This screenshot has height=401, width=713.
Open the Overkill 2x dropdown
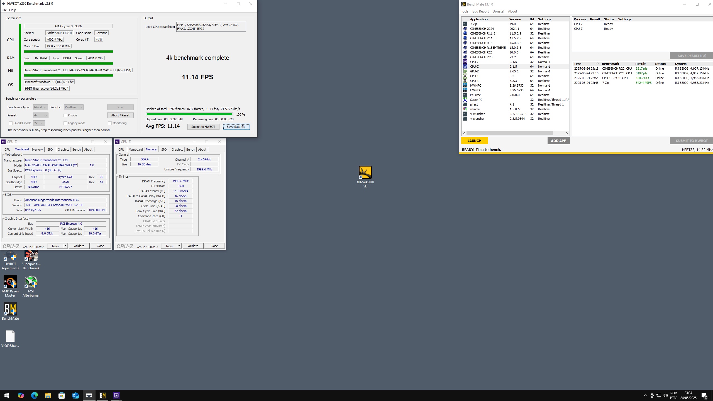[x=39, y=123]
